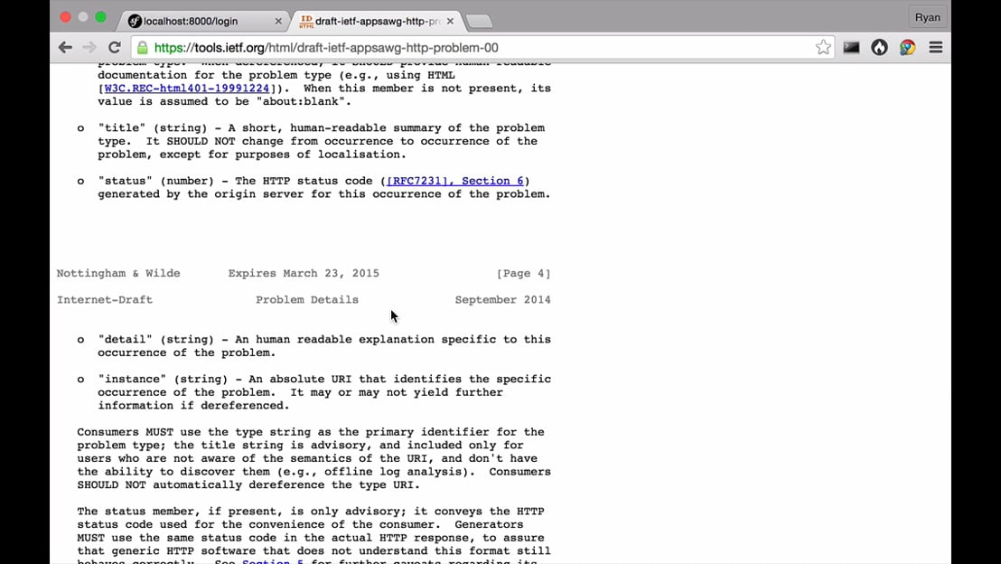Reload the current page

(x=114, y=47)
